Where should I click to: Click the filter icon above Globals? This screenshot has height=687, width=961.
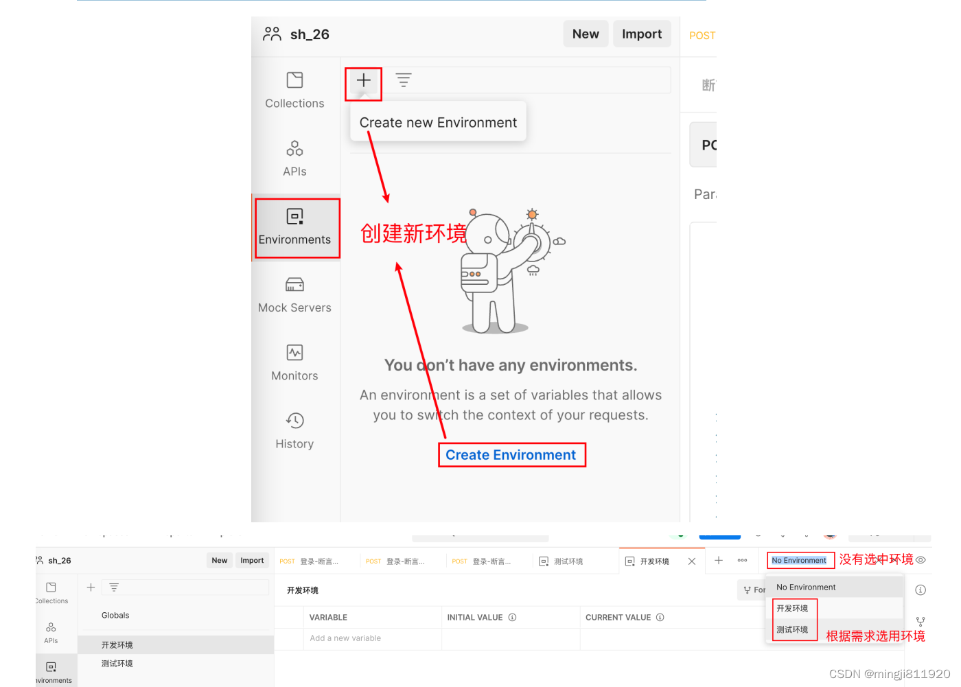(114, 587)
